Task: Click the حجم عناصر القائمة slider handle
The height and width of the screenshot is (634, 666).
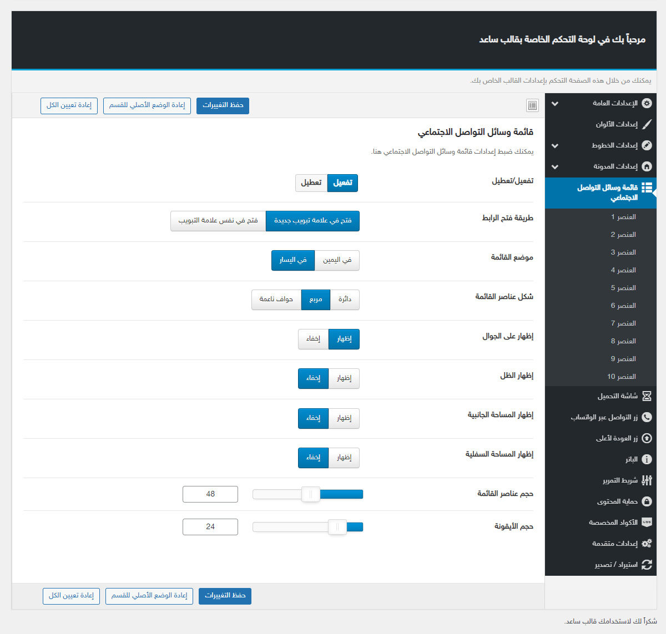Action: [311, 494]
